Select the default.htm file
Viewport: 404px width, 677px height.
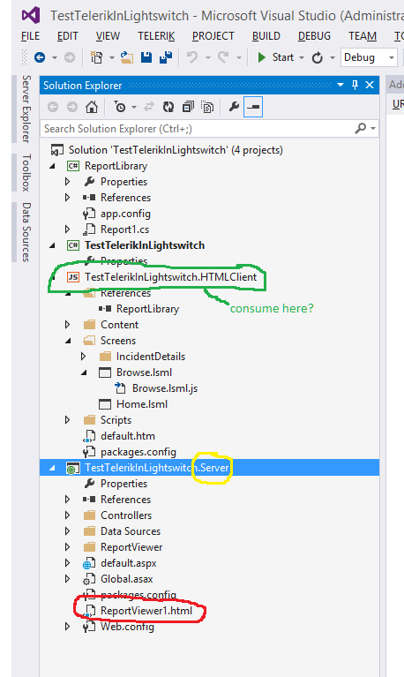(128, 436)
